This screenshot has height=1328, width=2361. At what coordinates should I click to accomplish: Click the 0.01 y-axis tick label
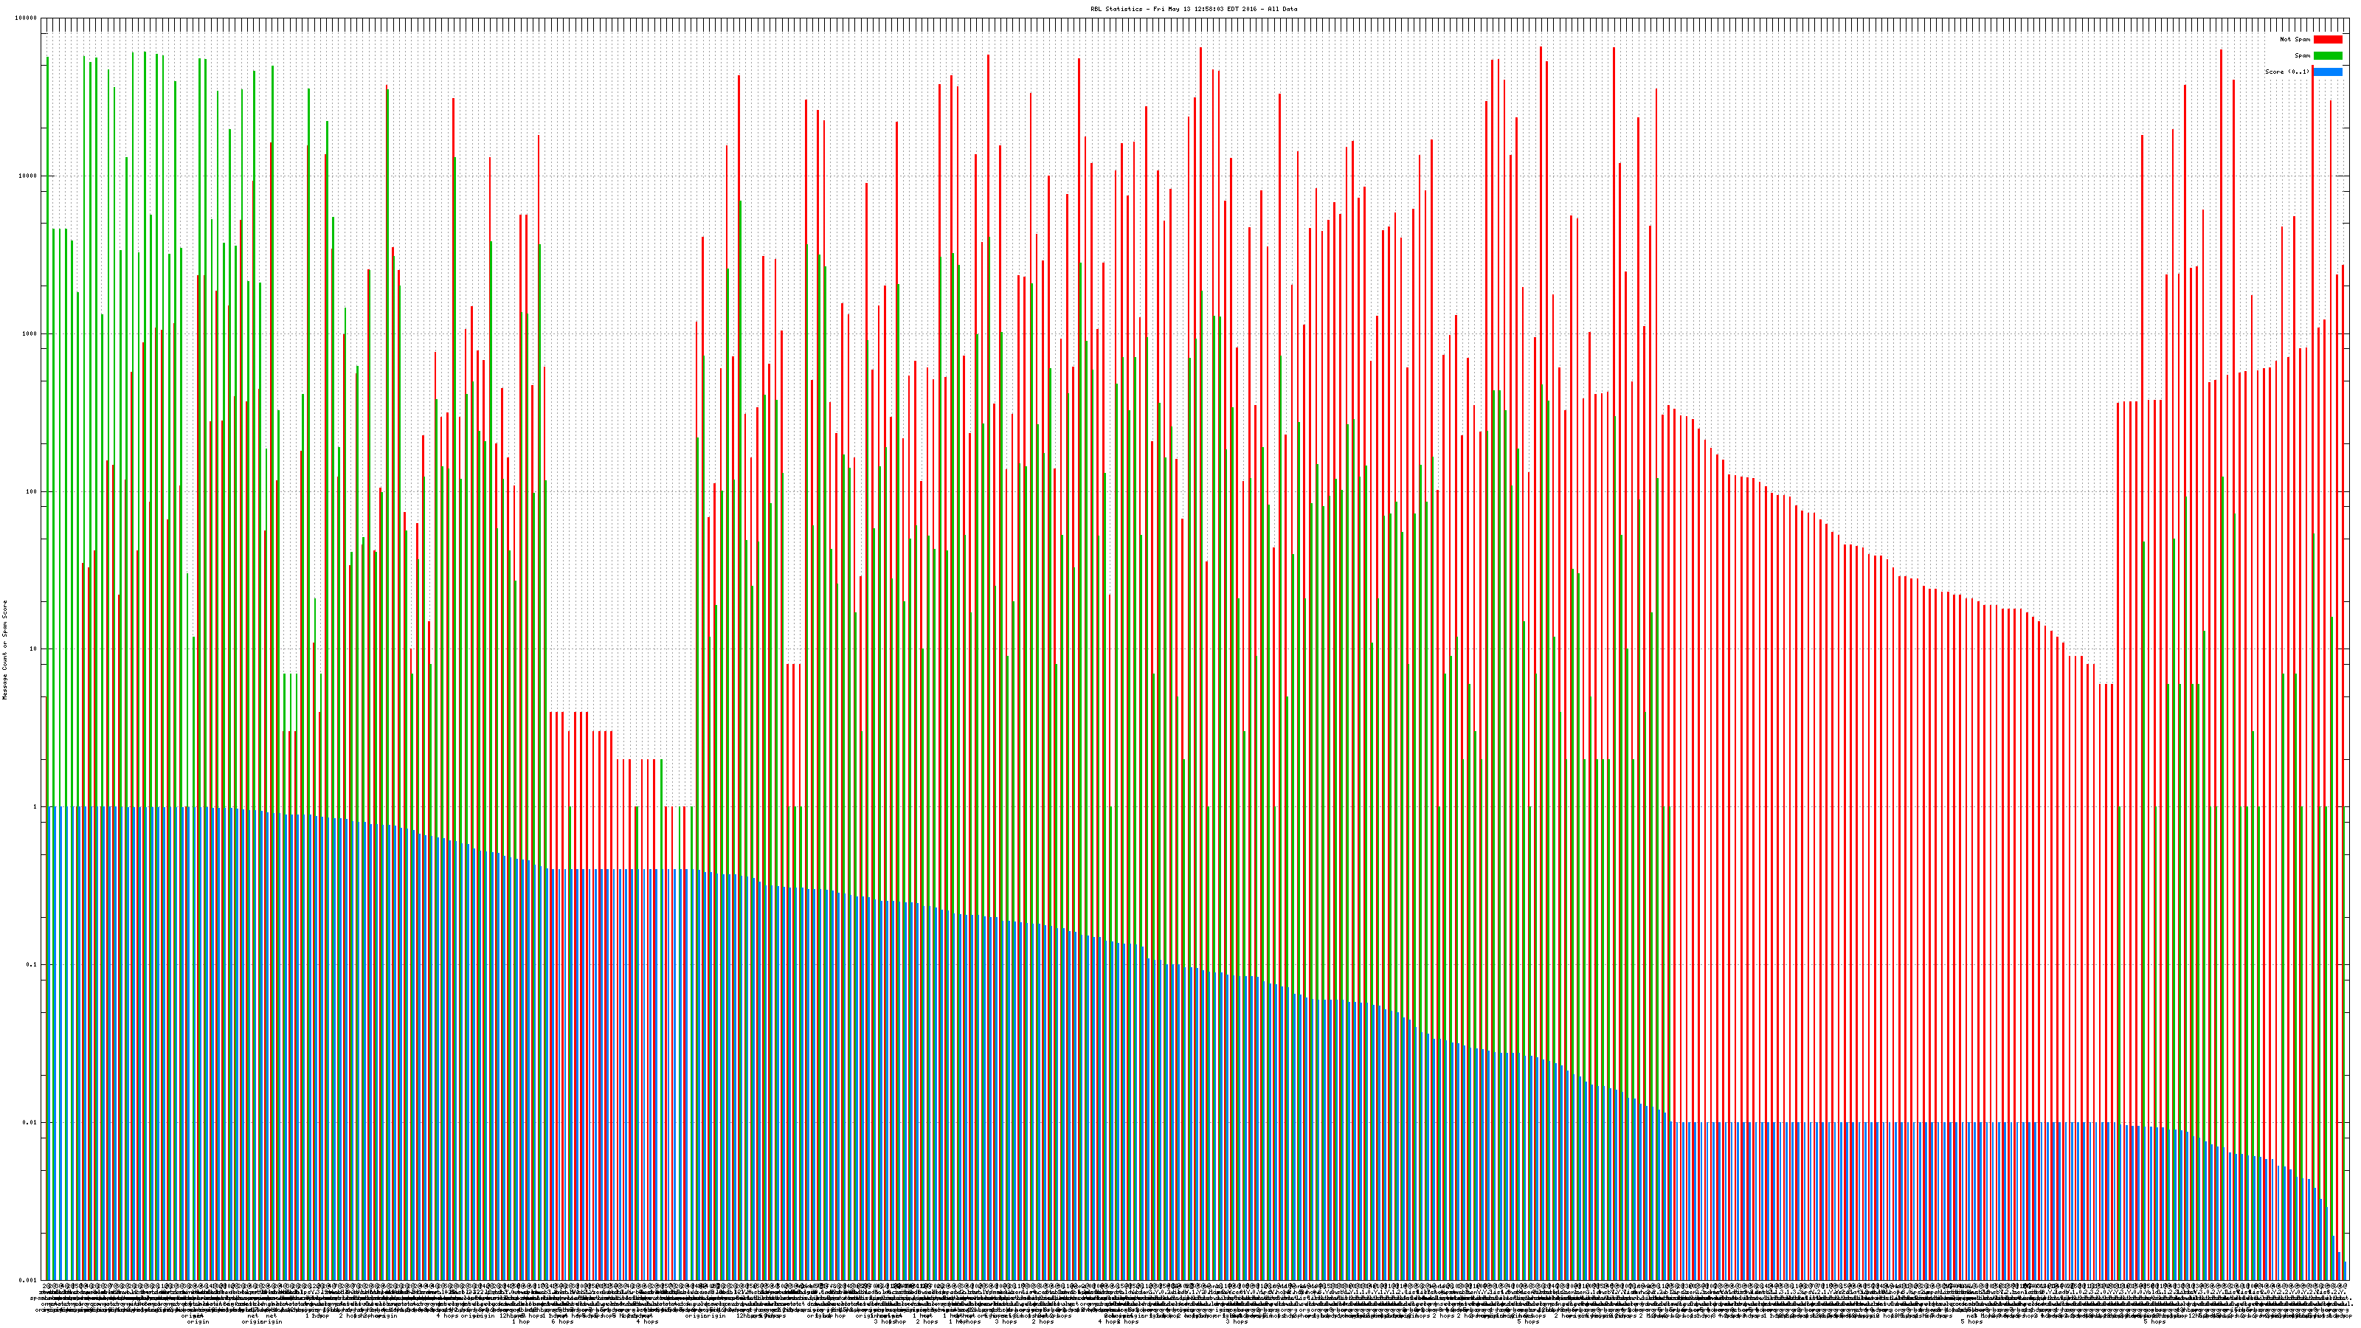[x=30, y=1121]
